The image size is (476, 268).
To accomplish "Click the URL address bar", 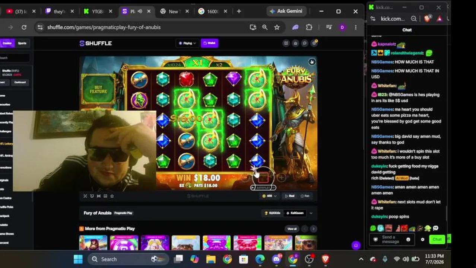I will pyautogui.click(x=145, y=27).
